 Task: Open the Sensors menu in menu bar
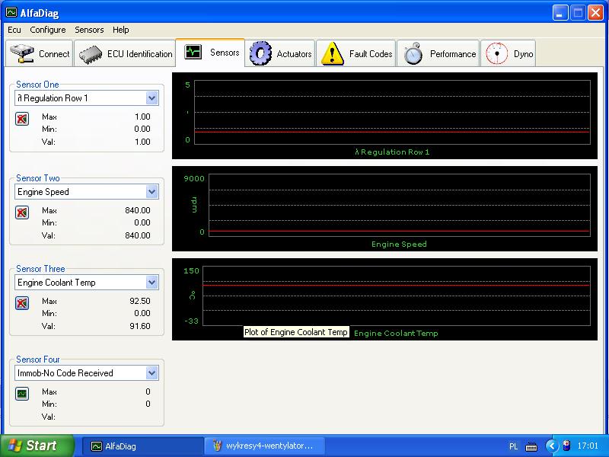(x=89, y=30)
